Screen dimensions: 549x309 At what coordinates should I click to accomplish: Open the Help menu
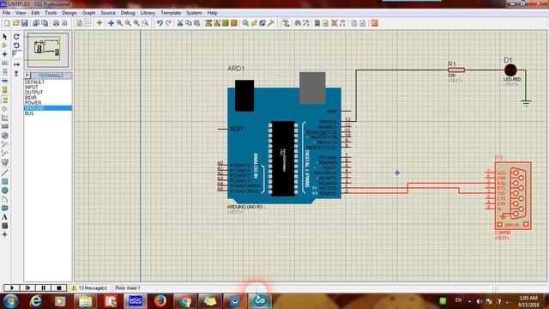click(x=212, y=13)
